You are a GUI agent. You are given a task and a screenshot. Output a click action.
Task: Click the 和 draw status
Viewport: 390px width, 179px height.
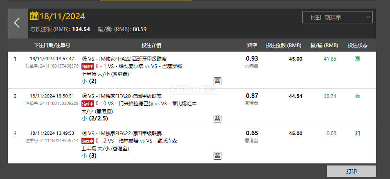pyautogui.click(x=357, y=134)
